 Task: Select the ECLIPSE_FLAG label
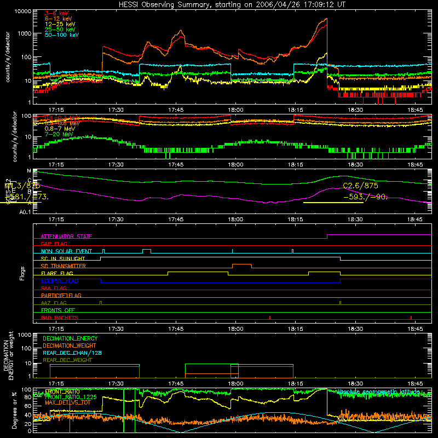pos(60,281)
